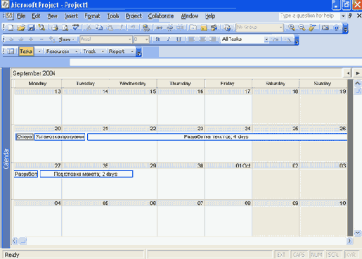Set align left
The height and width of the screenshot is (259, 362).
click(191, 39)
